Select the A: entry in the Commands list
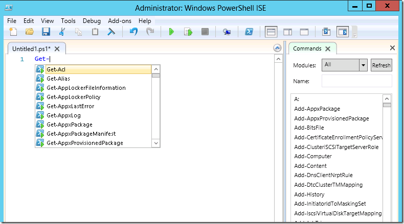 coord(297,99)
